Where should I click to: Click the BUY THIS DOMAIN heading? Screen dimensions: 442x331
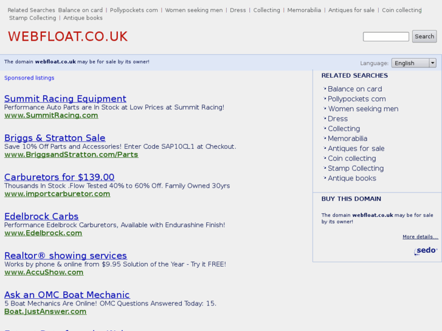[351, 199]
